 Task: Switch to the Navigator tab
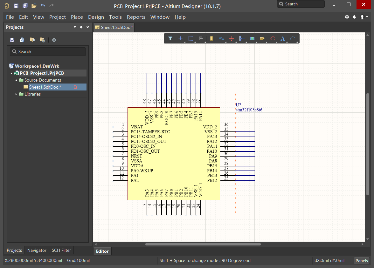37,250
